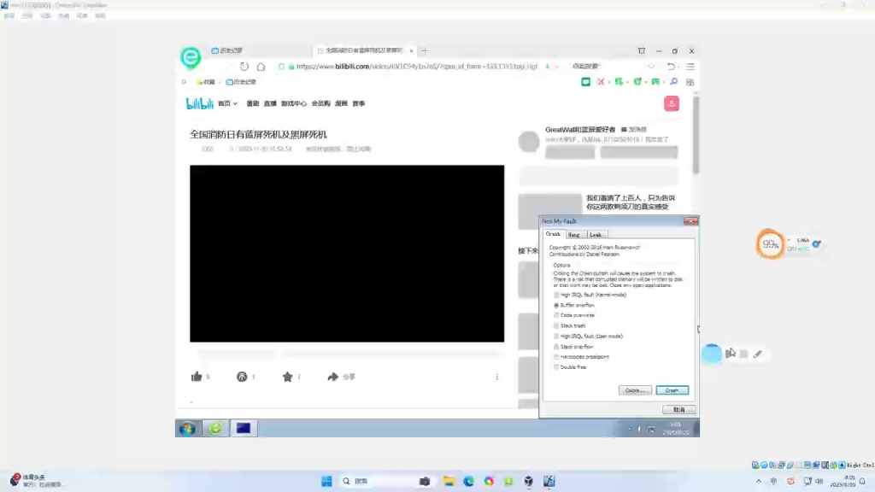Click the pen icon on floating recorder bar

[x=757, y=354]
